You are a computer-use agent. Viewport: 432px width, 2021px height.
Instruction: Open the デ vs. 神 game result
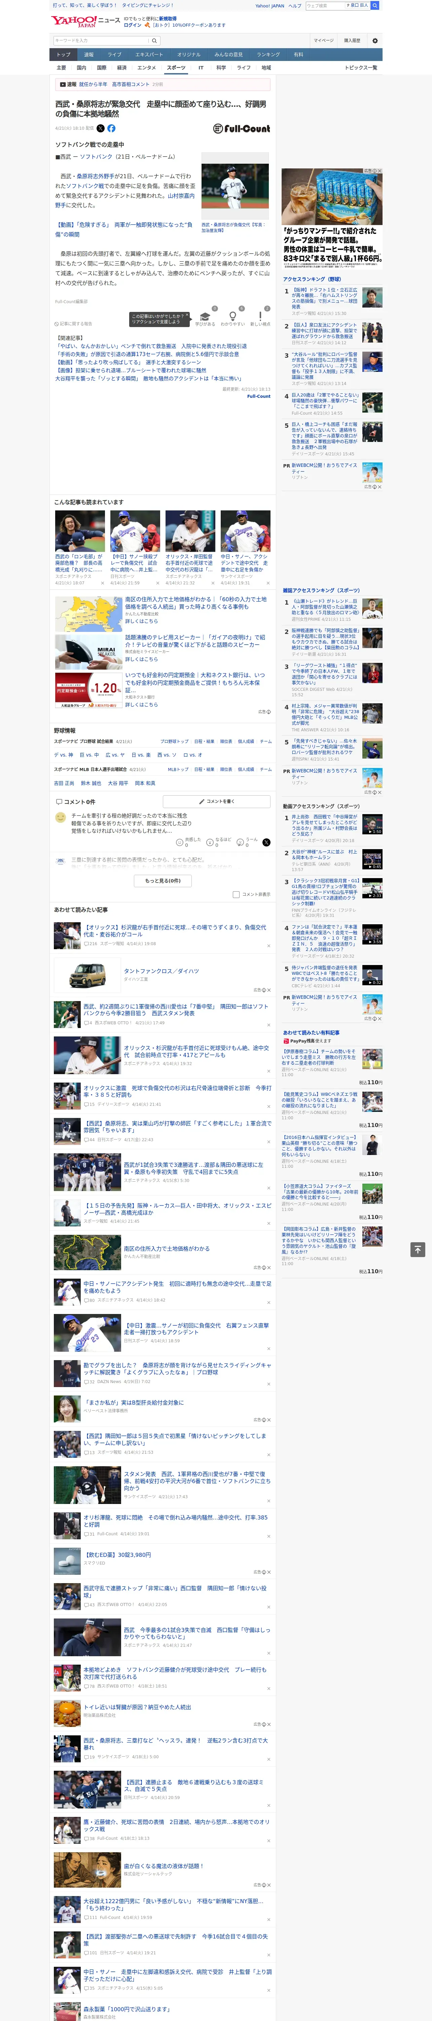tap(64, 755)
